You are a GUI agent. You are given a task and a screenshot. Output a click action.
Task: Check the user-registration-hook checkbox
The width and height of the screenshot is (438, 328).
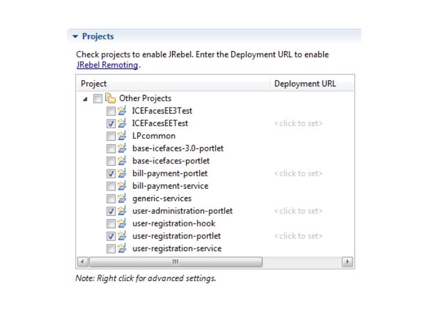coord(111,223)
